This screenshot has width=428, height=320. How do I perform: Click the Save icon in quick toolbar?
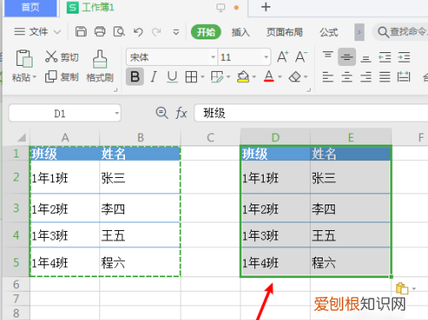pos(80,32)
